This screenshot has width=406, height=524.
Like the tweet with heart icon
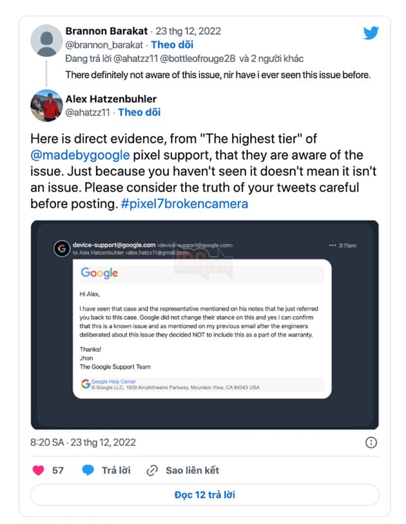37,470
